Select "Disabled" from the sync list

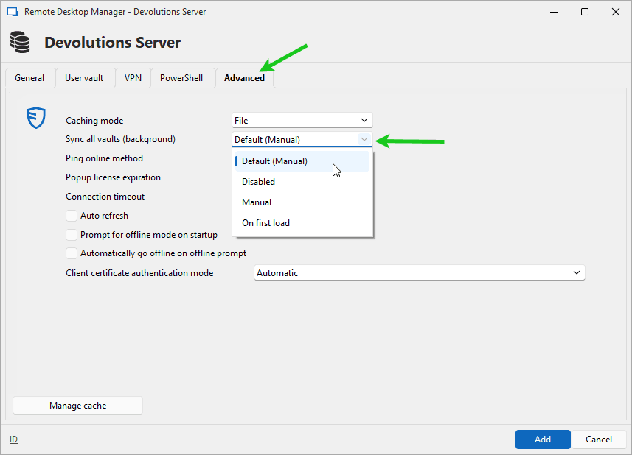click(258, 181)
